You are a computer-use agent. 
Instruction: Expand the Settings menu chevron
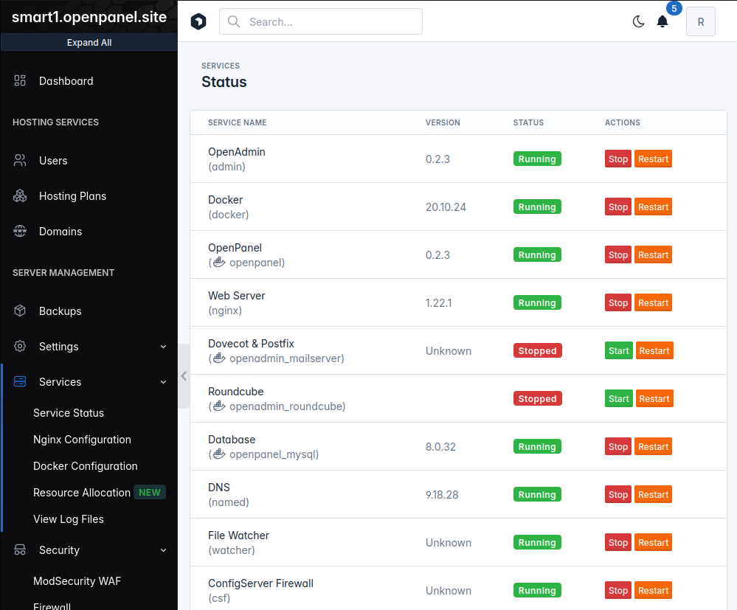(x=163, y=347)
